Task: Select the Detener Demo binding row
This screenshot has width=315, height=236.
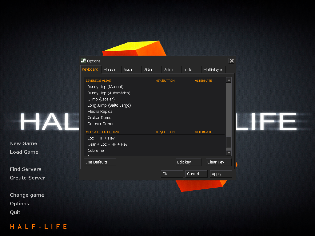Action: [155, 124]
